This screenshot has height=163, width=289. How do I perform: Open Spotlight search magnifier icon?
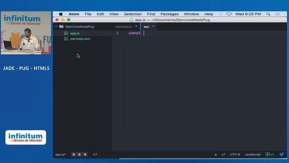[268, 14]
